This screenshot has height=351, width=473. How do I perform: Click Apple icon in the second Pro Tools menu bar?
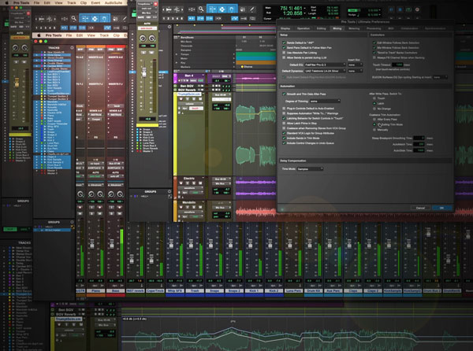[x=39, y=35]
